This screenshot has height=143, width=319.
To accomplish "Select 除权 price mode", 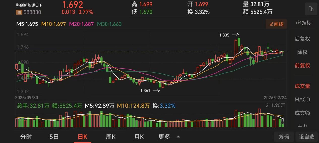I will 302,52.
